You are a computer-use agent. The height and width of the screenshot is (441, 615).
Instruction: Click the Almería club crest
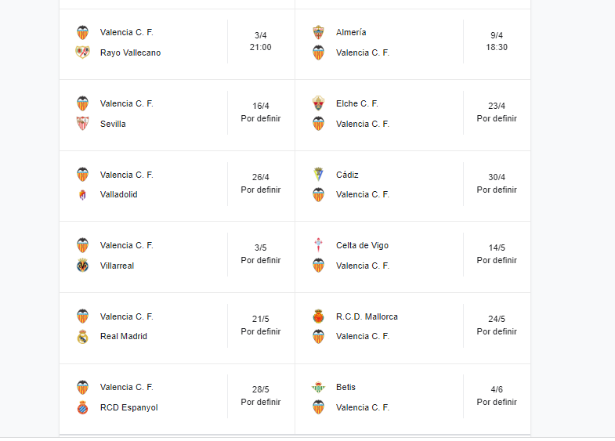click(x=319, y=32)
